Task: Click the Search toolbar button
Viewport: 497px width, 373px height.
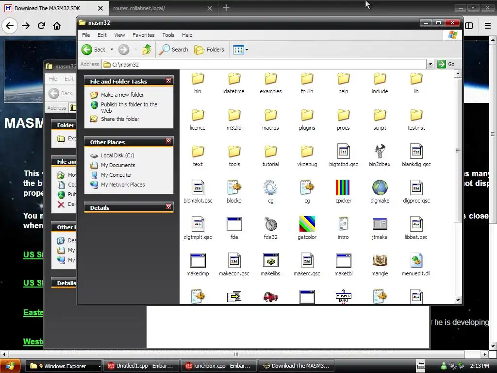Action: click(x=173, y=50)
